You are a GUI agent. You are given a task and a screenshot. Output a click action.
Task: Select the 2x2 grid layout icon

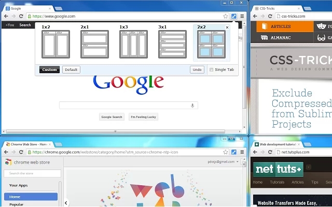(x=211, y=45)
